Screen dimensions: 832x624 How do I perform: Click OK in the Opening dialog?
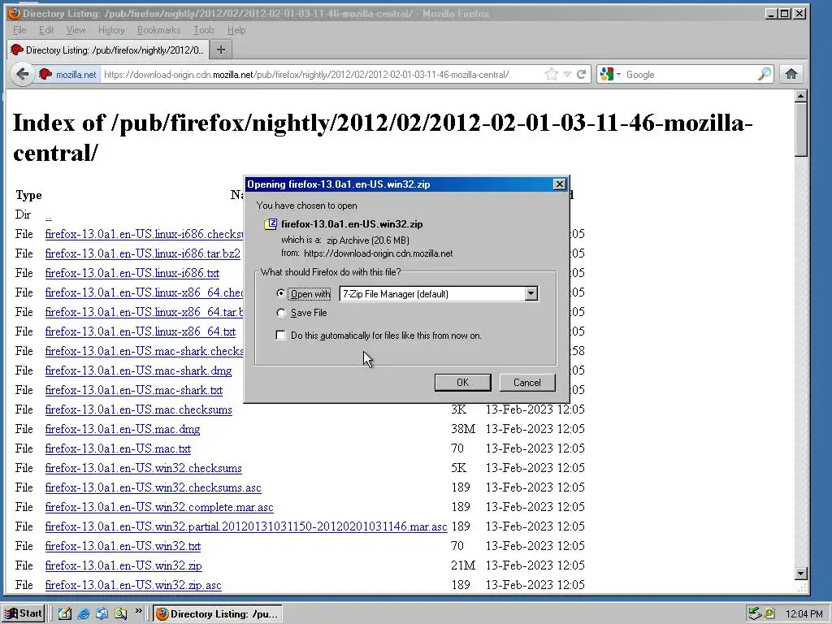(462, 383)
